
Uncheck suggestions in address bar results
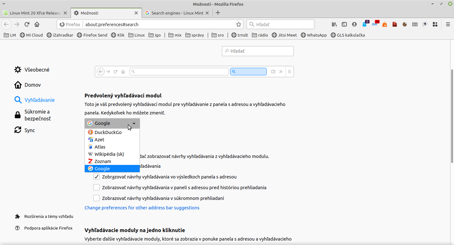coord(96,177)
